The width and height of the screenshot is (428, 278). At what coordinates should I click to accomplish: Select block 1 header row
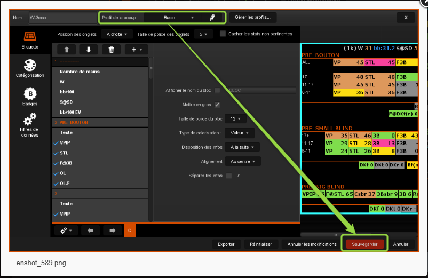[100, 62]
